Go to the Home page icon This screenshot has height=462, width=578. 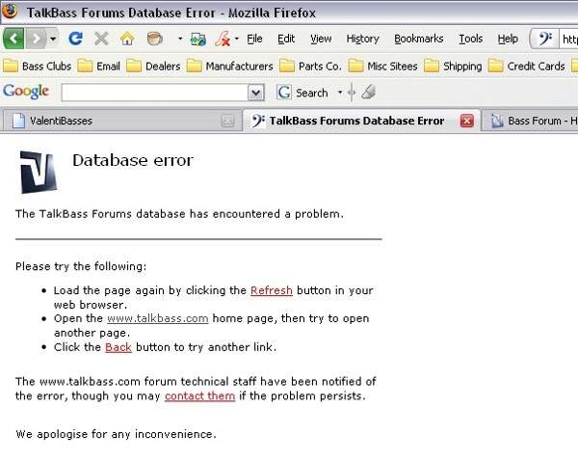pyautogui.click(x=127, y=39)
